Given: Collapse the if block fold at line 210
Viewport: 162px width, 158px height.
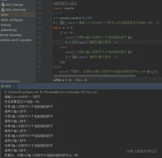Looking at the screenshot, I should 52,33.
